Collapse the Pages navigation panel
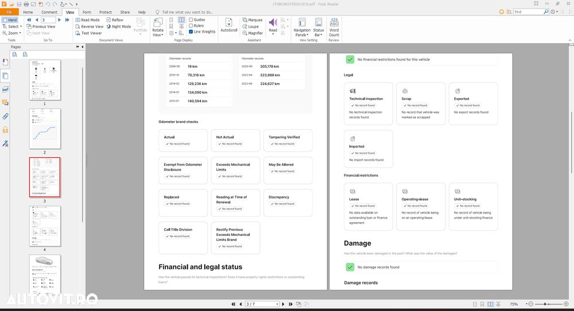 point(82,47)
